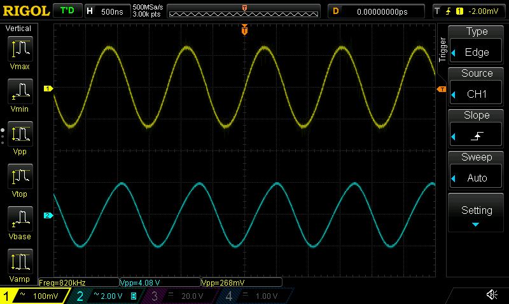This screenshot has width=509, height=304.
Task: Click the speaker sound icon
Action: [x=492, y=294]
